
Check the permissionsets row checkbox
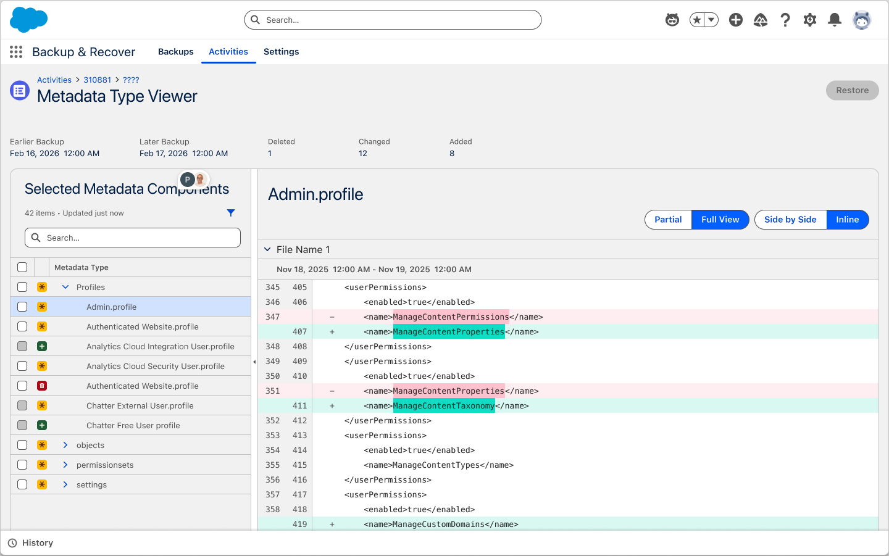click(x=22, y=465)
